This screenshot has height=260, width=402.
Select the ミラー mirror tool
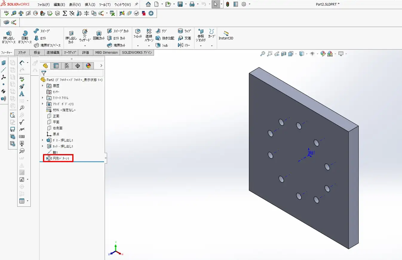(184, 45)
